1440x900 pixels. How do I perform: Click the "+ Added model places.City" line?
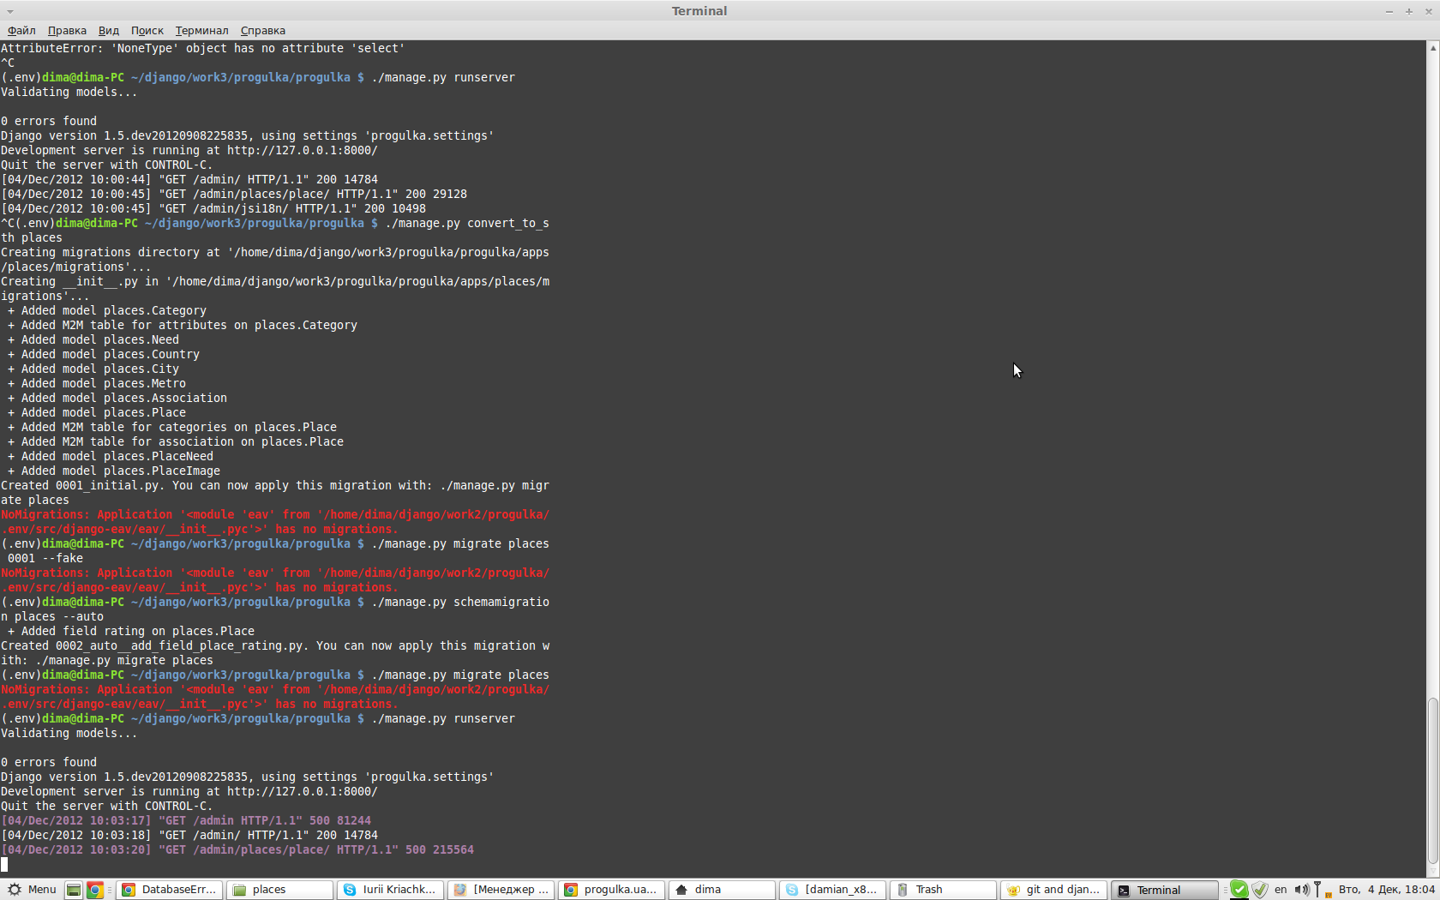[x=93, y=369]
